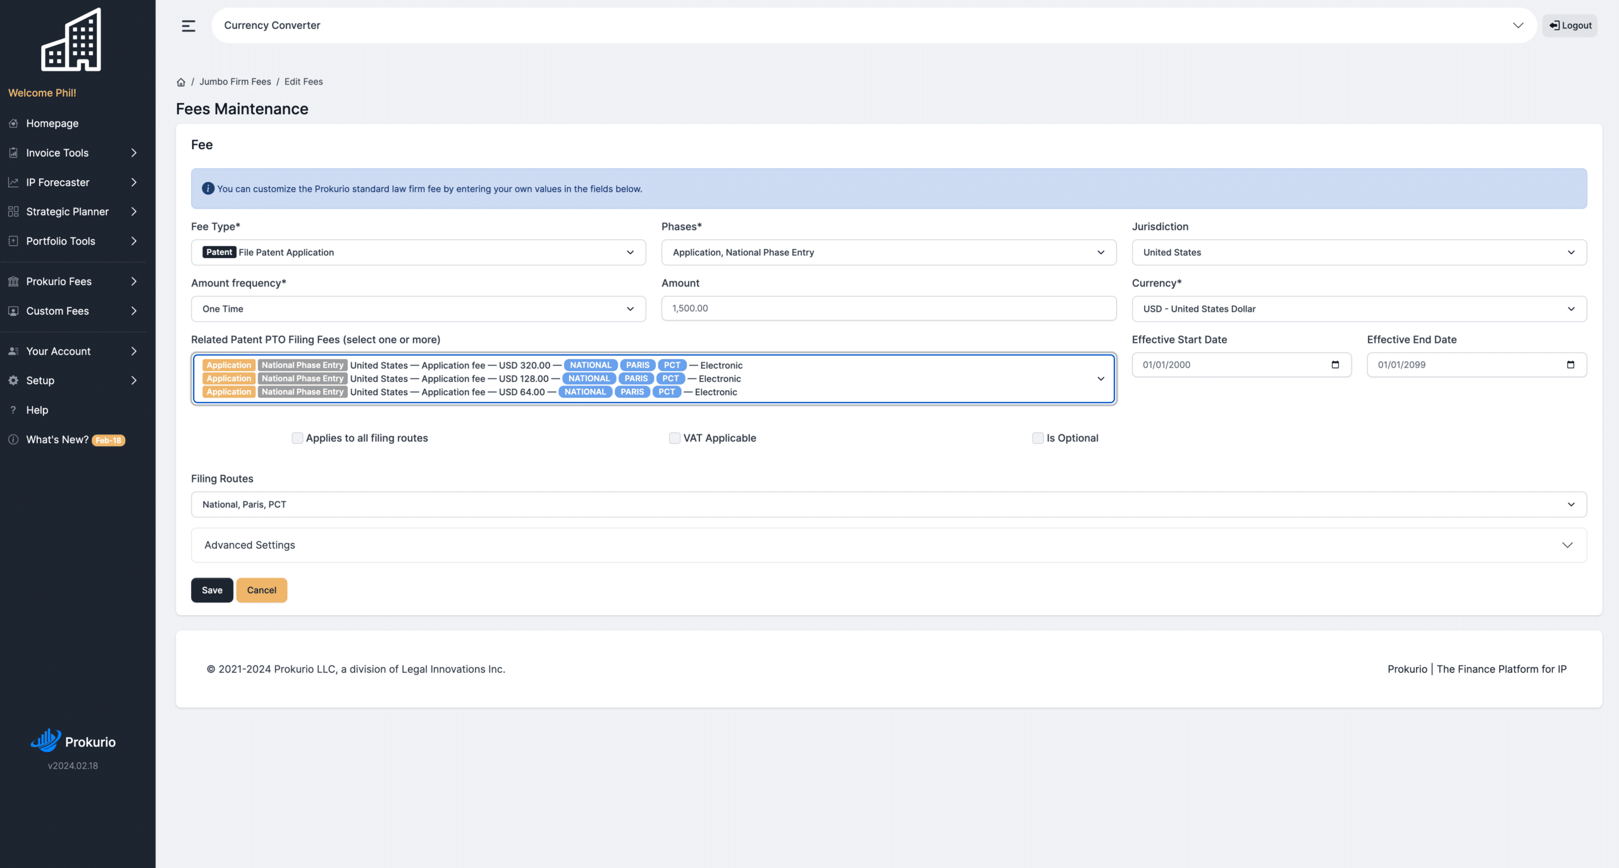Click the home breadcrumb icon
The height and width of the screenshot is (868, 1619).
click(181, 82)
